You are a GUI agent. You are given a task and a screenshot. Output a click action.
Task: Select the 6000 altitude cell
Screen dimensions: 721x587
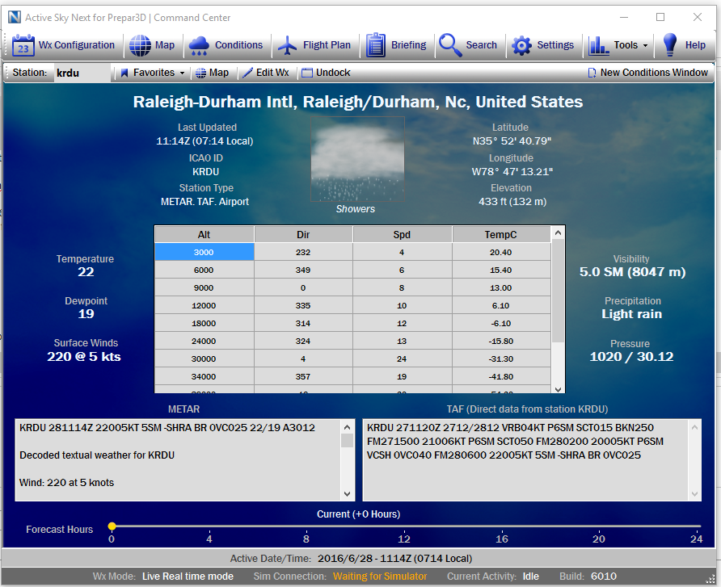204,270
